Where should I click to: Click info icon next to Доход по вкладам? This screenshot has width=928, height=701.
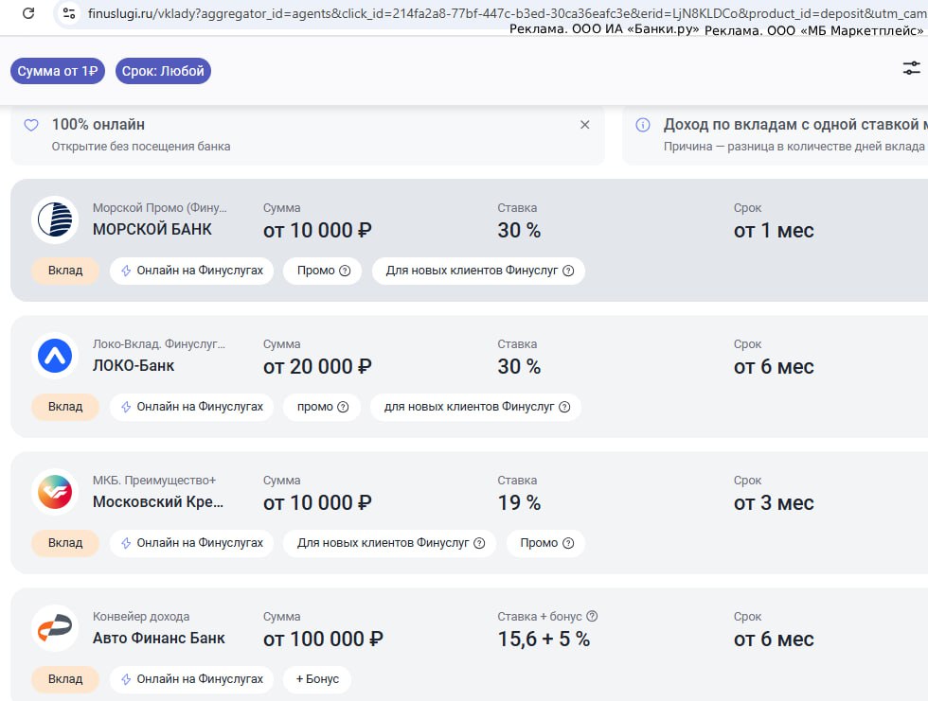click(x=643, y=125)
